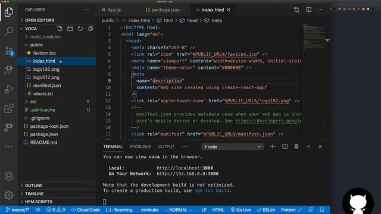Click the network URL 192.168.0.8:3000 link
381x214 pixels.
pyautogui.click(x=188, y=174)
